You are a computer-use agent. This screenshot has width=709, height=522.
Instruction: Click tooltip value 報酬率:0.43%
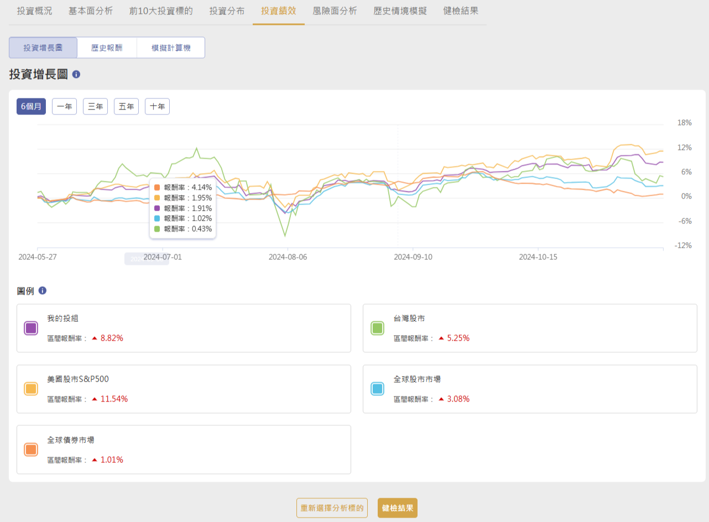[x=187, y=229]
